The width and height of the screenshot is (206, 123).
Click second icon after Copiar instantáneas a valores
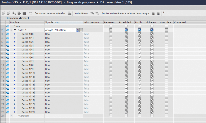coord(159,13)
